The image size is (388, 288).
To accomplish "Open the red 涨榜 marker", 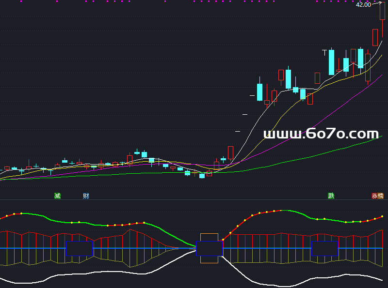I will (x=377, y=196).
